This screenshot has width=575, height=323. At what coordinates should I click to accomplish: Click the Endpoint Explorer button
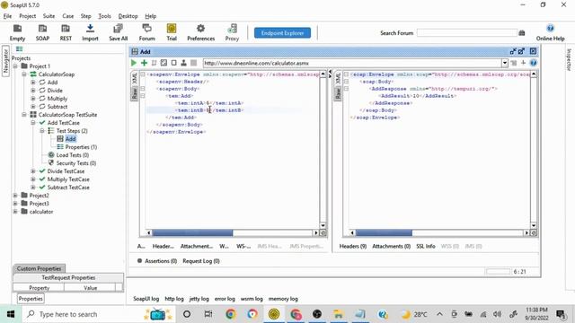pos(282,33)
